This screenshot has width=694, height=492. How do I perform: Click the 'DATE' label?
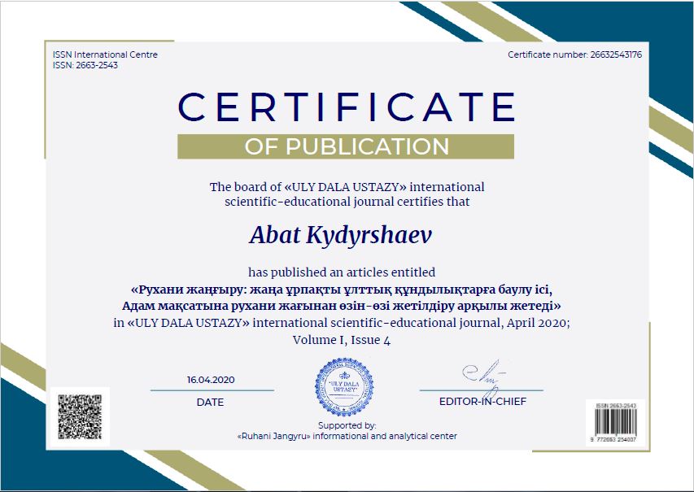click(210, 403)
